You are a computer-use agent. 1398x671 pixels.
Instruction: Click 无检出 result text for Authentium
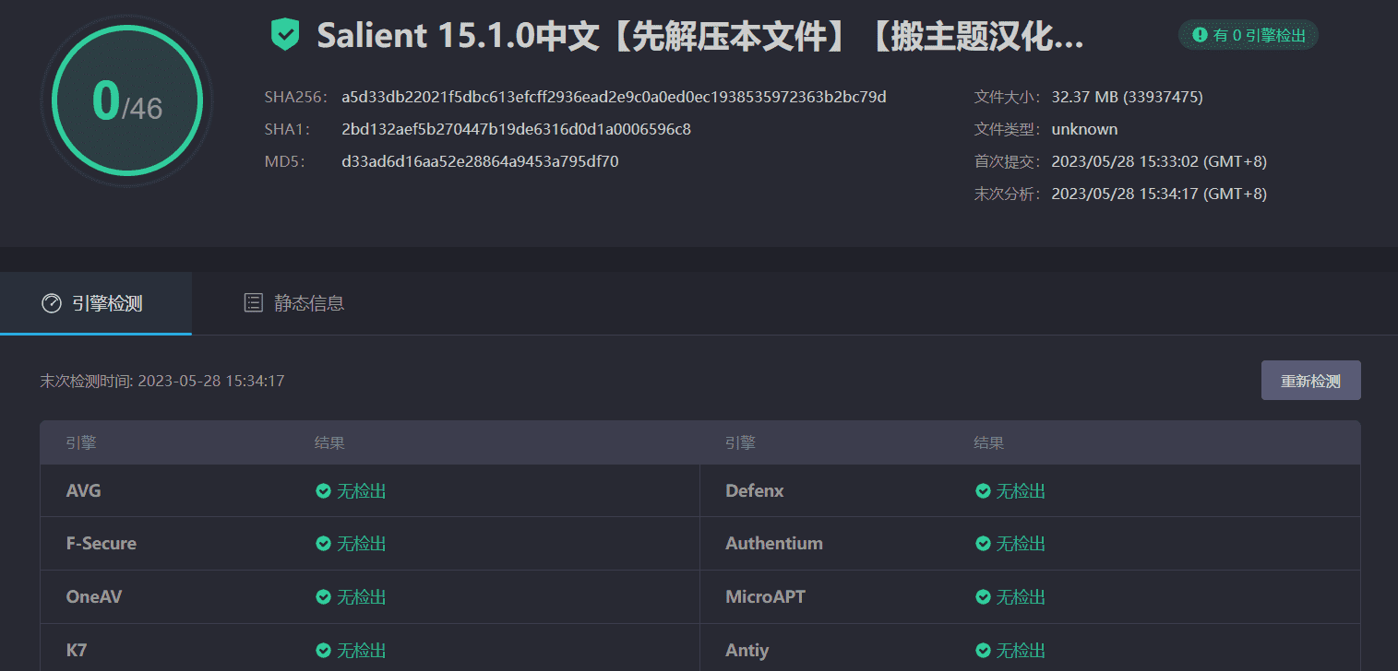[1022, 544]
